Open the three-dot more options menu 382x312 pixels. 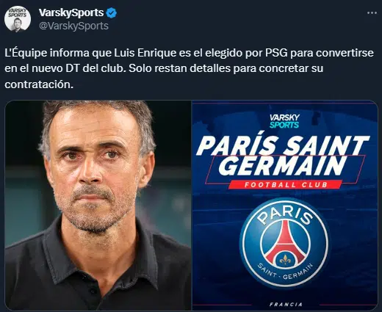coord(372,13)
